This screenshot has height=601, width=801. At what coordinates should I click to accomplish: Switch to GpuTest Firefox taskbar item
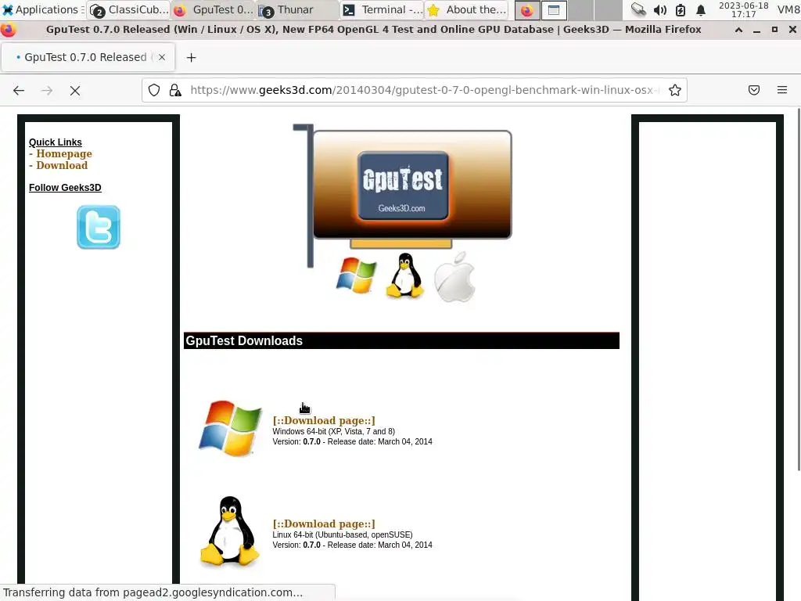[214, 9]
